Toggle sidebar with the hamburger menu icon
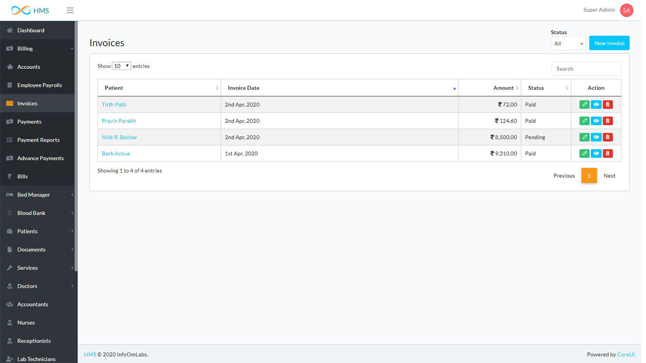The image size is (646, 363). click(70, 10)
